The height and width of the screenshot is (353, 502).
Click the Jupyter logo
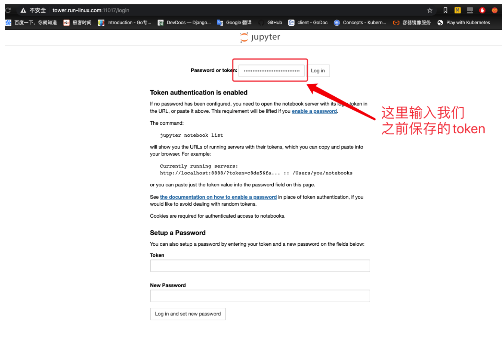[x=260, y=37]
